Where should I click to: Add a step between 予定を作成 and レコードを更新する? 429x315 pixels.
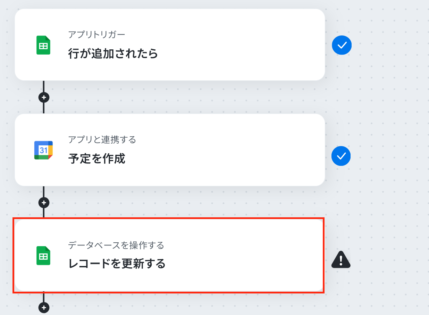click(x=44, y=202)
